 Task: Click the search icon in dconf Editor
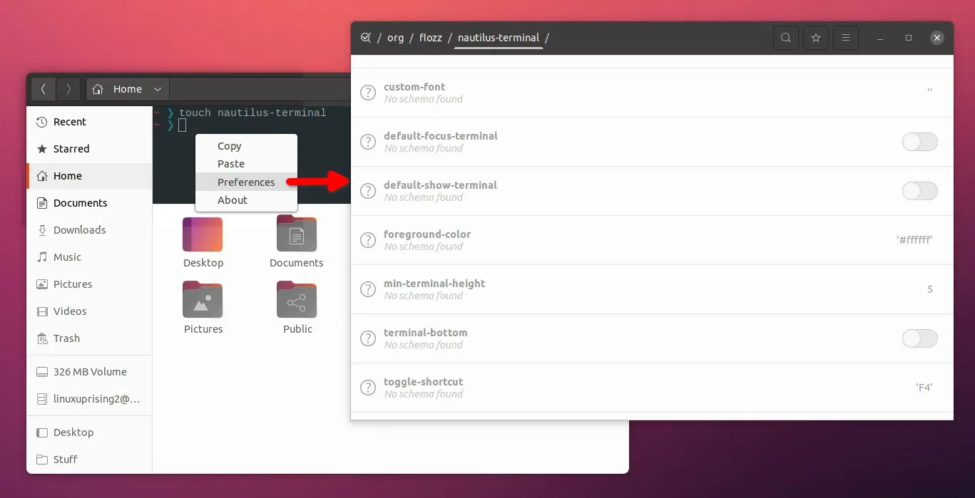click(785, 38)
